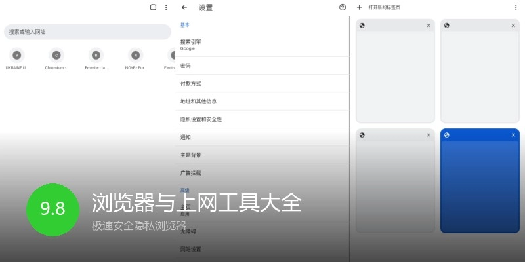Open 网站设置 settings entry
Image resolution: width=525 pixels, height=262 pixels.
tap(262, 249)
